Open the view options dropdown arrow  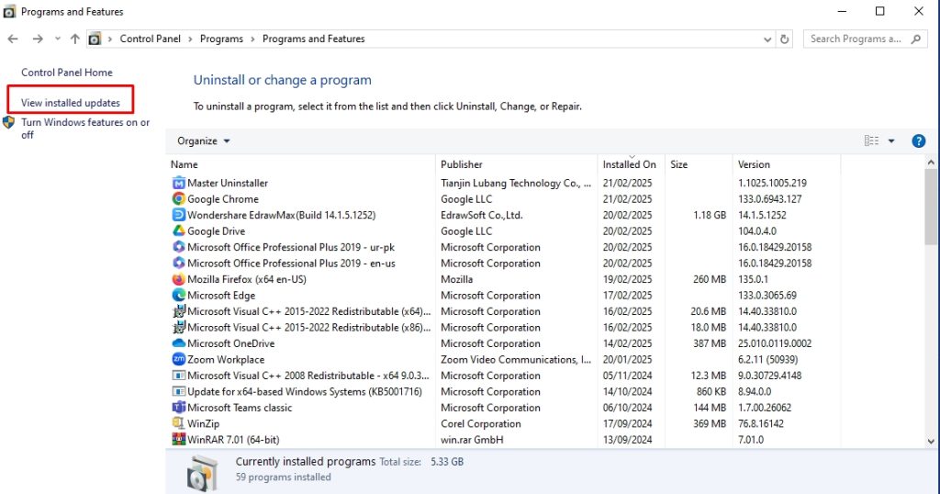891,140
